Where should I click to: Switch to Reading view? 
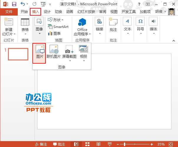click(98, 144)
